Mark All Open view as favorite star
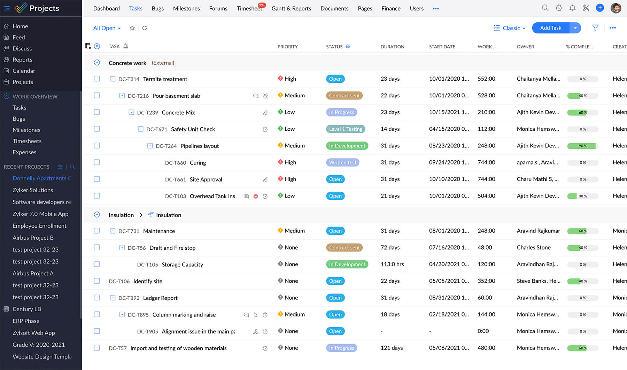Viewport: 627px width, 370px height. pos(132,28)
